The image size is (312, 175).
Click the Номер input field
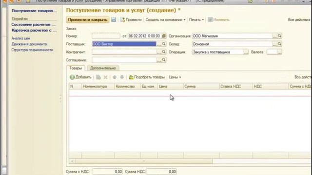click(x=106, y=36)
